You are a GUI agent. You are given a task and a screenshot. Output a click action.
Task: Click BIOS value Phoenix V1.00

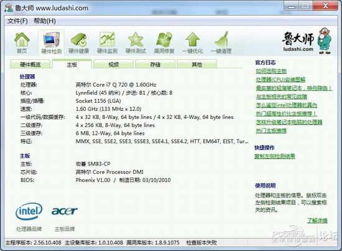[123, 180]
